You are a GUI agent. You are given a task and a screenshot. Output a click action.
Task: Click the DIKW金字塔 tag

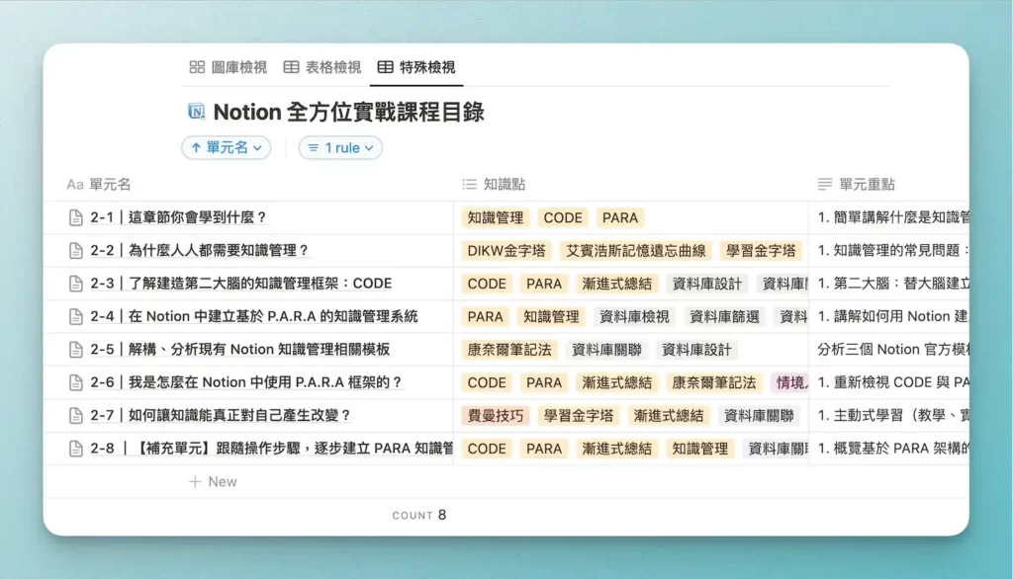[506, 250]
